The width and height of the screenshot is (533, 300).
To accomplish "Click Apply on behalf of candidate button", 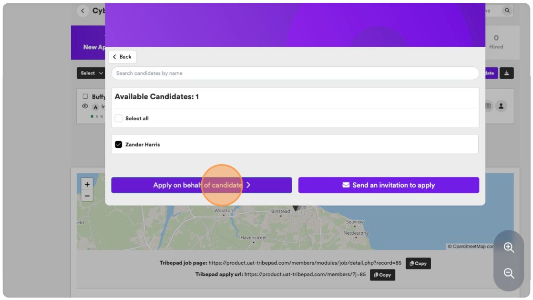I will click(x=202, y=185).
